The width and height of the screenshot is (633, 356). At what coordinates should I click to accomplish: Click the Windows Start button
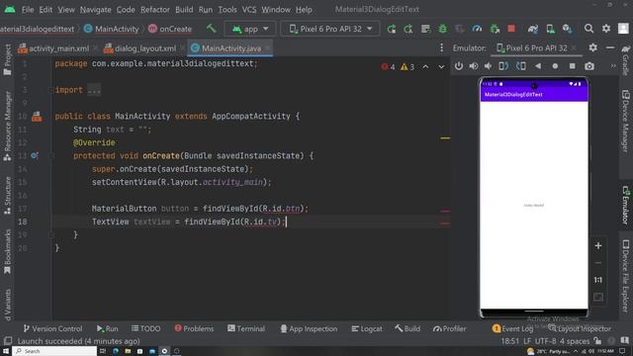pos(6,351)
